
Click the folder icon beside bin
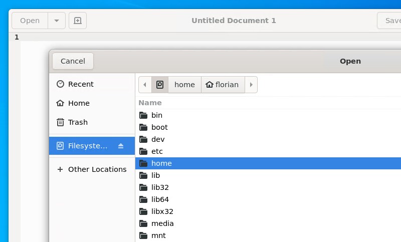tap(143, 115)
